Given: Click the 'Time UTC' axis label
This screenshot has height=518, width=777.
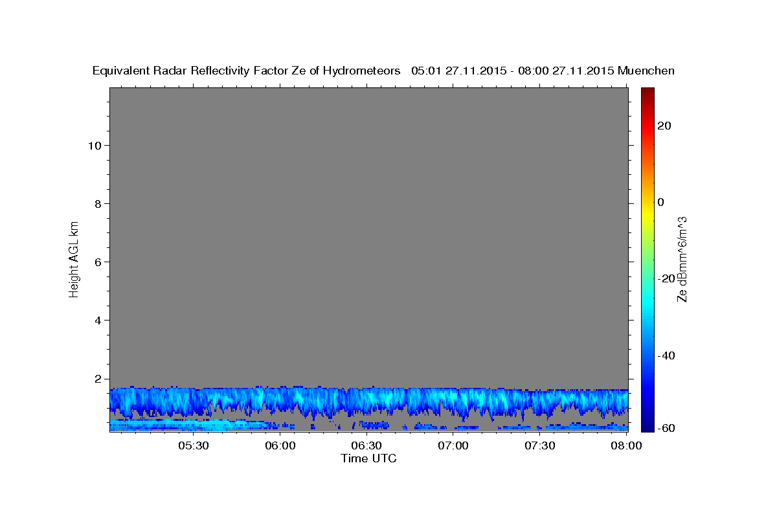Looking at the screenshot, I should pyautogui.click(x=368, y=458).
